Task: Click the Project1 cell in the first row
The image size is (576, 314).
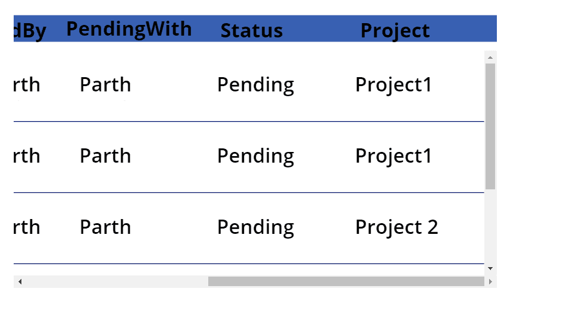Action: [393, 85]
